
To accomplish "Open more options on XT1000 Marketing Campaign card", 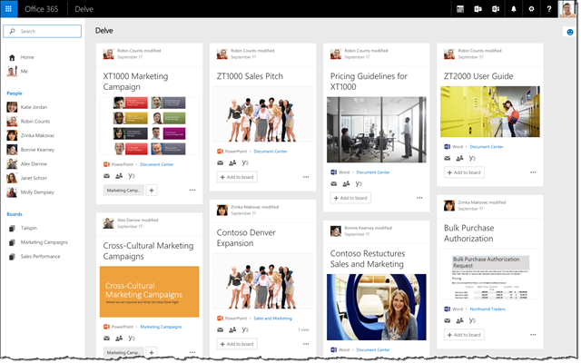I will click(x=192, y=190).
